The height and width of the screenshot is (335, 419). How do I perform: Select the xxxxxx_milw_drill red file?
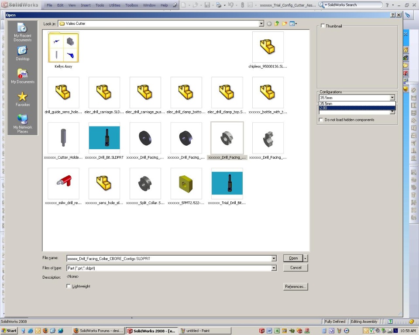[63, 186]
